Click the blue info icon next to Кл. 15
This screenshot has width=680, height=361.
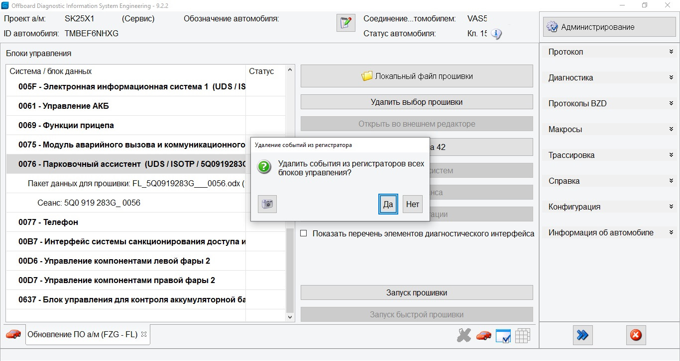(496, 34)
